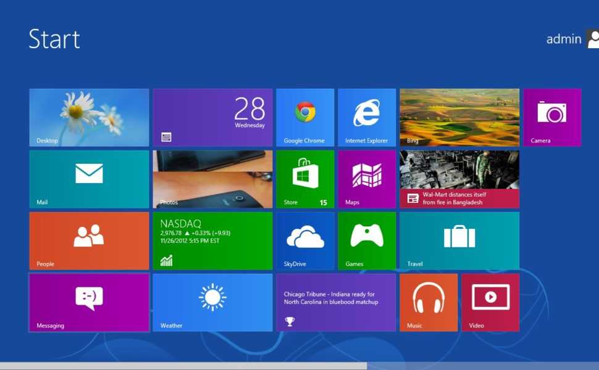Open the NASDAQ finance tile

(212, 241)
